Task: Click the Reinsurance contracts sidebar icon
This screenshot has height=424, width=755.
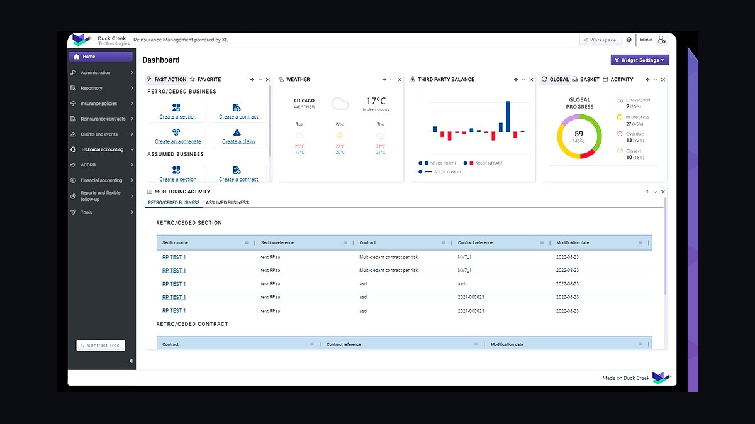Action: (x=74, y=119)
